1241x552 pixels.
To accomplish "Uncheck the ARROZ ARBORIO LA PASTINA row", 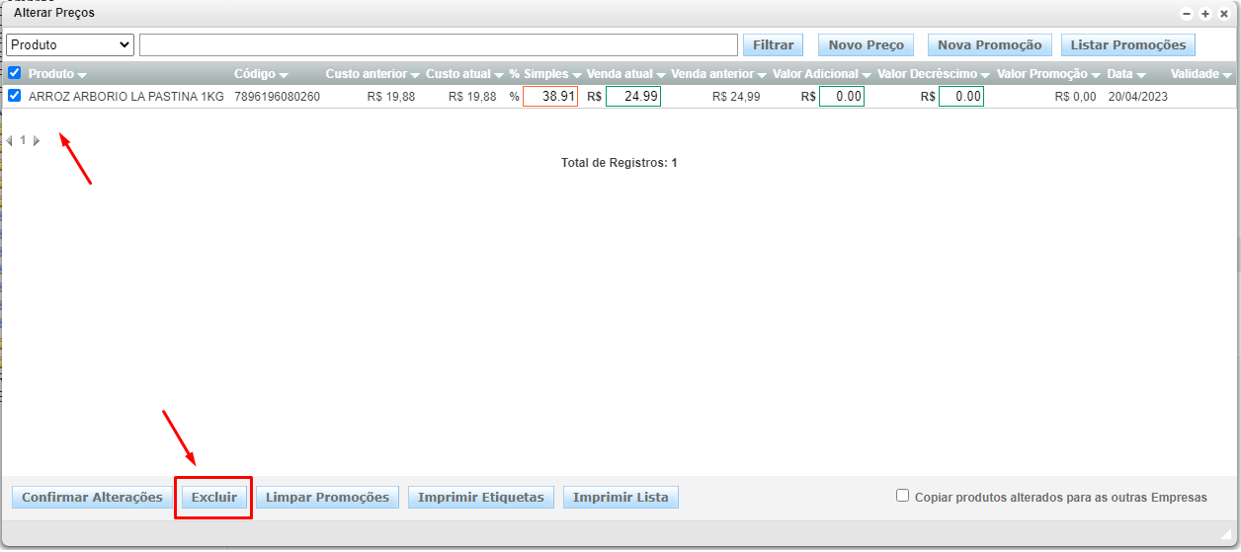I will [15, 96].
